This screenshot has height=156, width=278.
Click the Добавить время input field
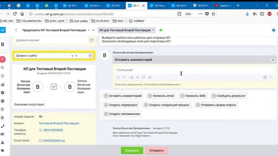[51, 40]
